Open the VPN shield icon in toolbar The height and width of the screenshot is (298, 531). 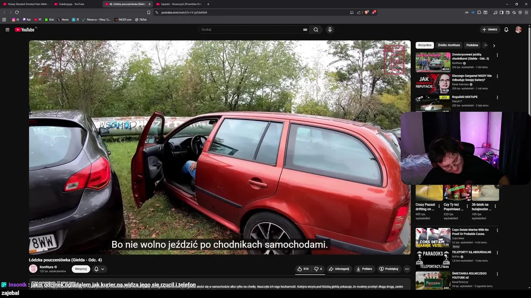click(x=520, y=12)
